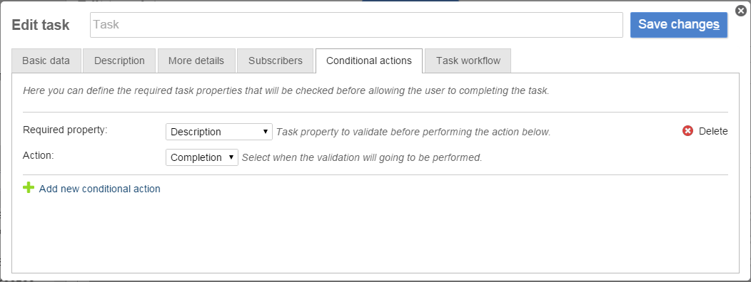The width and height of the screenshot is (751, 282).
Task: Click the green plus icon
Action: 29,188
